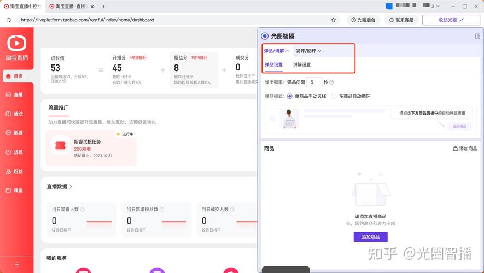Close the 淘宝直播-直播 browser tab
This screenshot has height=273, width=484.
[x=92, y=7]
